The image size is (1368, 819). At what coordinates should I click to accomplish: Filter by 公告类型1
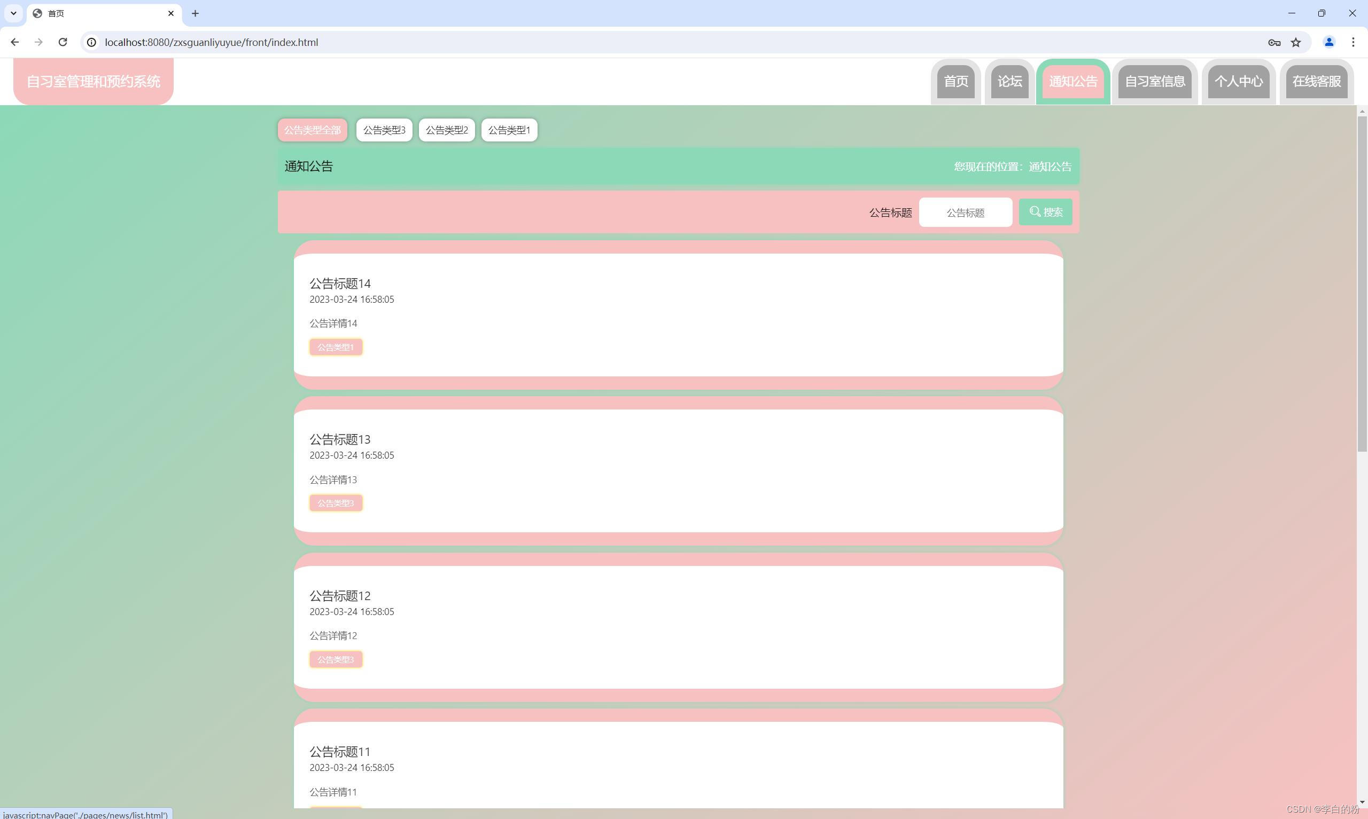click(509, 130)
